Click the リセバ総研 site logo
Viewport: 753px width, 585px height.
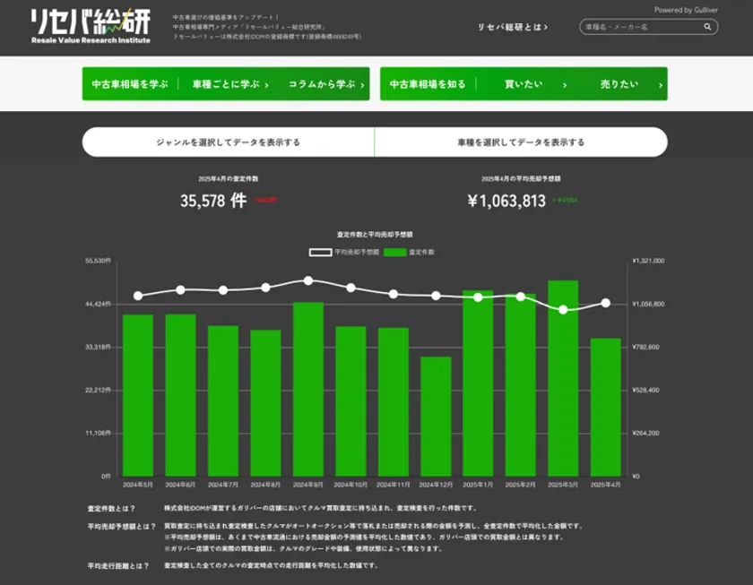coord(91,26)
